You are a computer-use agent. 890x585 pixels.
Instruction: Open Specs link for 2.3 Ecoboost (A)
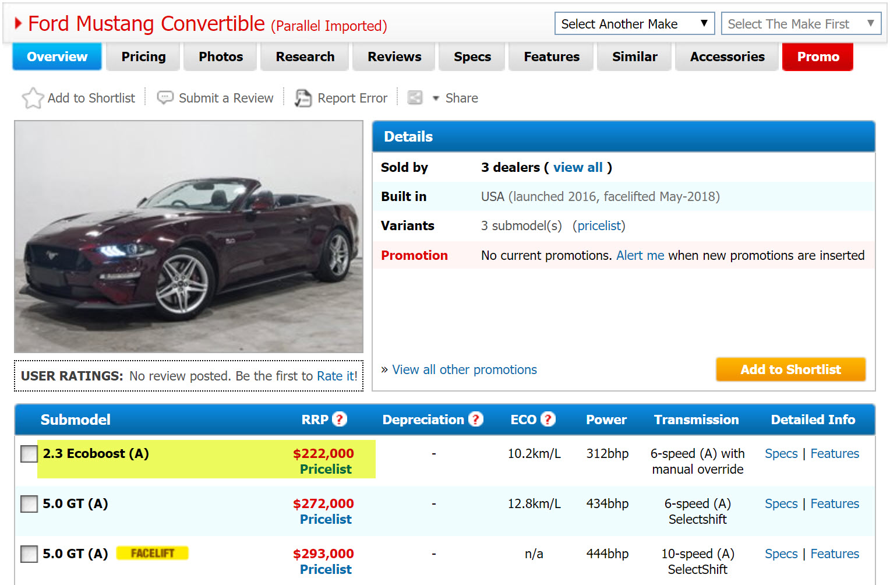(x=781, y=453)
